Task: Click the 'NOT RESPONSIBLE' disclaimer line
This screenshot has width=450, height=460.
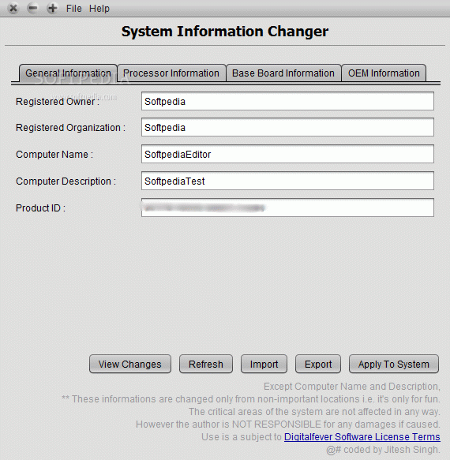Action: pos(287,424)
